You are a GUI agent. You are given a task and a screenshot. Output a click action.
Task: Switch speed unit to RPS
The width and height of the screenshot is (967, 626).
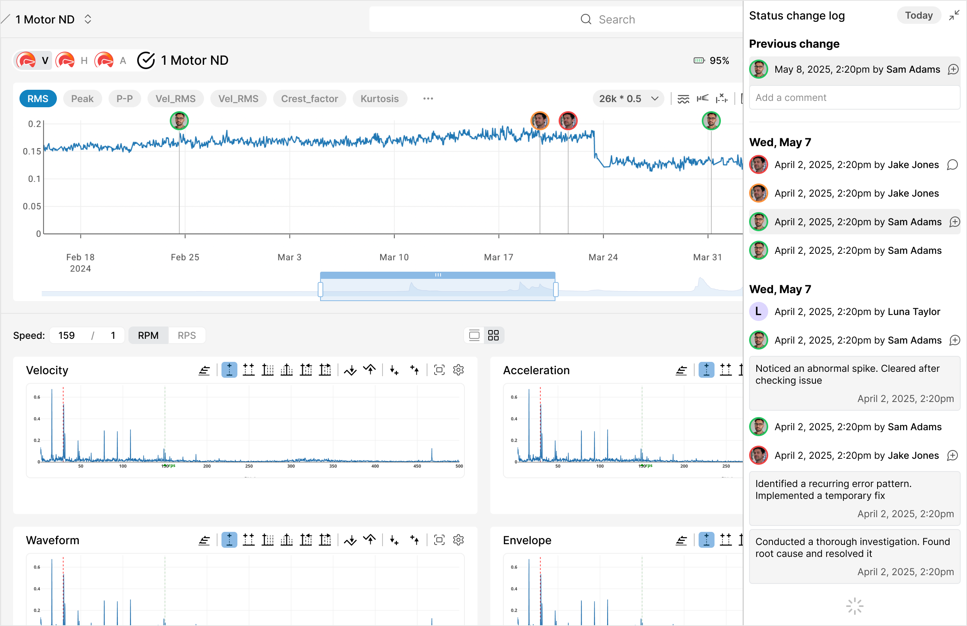(x=186, y=335)
